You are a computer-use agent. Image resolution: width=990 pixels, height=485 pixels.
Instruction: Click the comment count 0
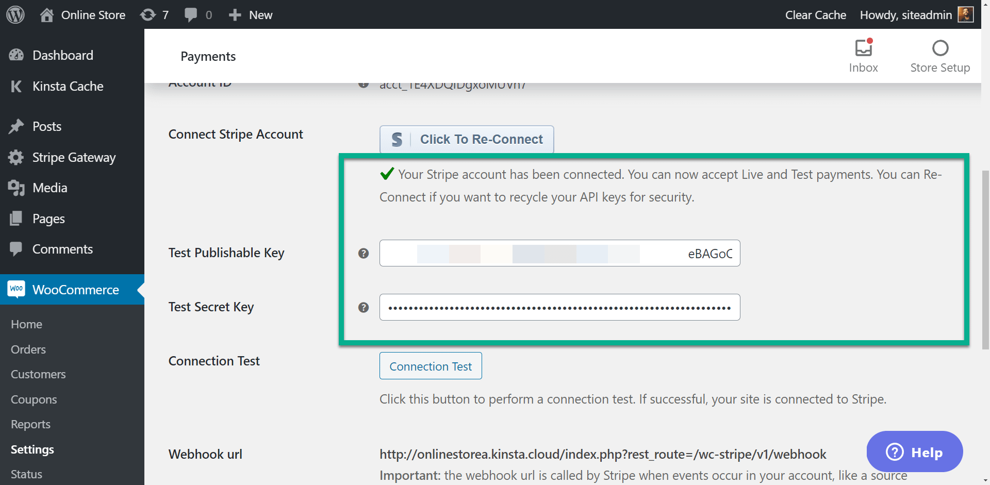[209, 15]
